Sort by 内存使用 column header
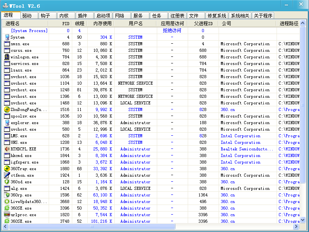The height and width of the screenshot is (232, 309). click(x=101, y=24)
